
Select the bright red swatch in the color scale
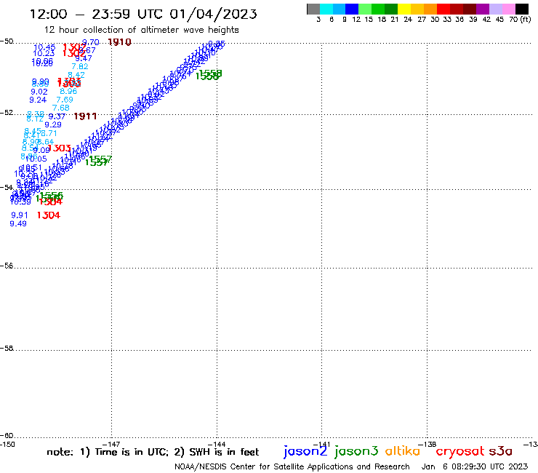click(x=443, y=9)
